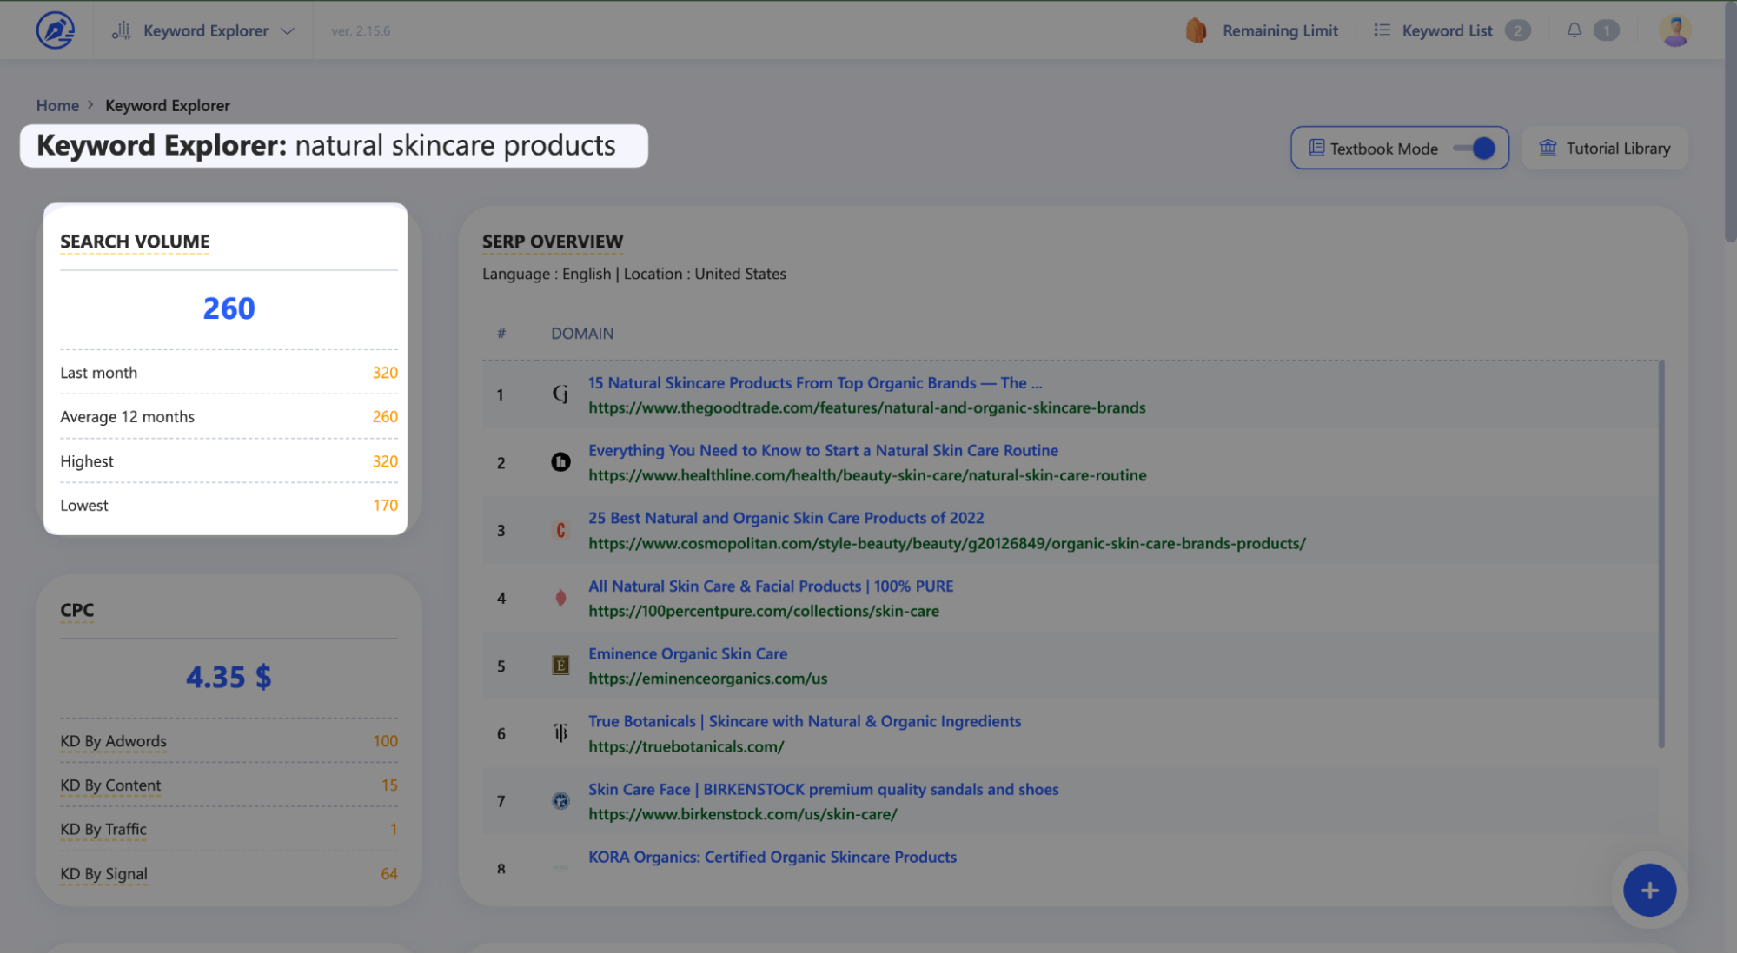The height and width of the screenshot is (954, 1737).
Task: Click the CPC heading
Action: [76, 610]
